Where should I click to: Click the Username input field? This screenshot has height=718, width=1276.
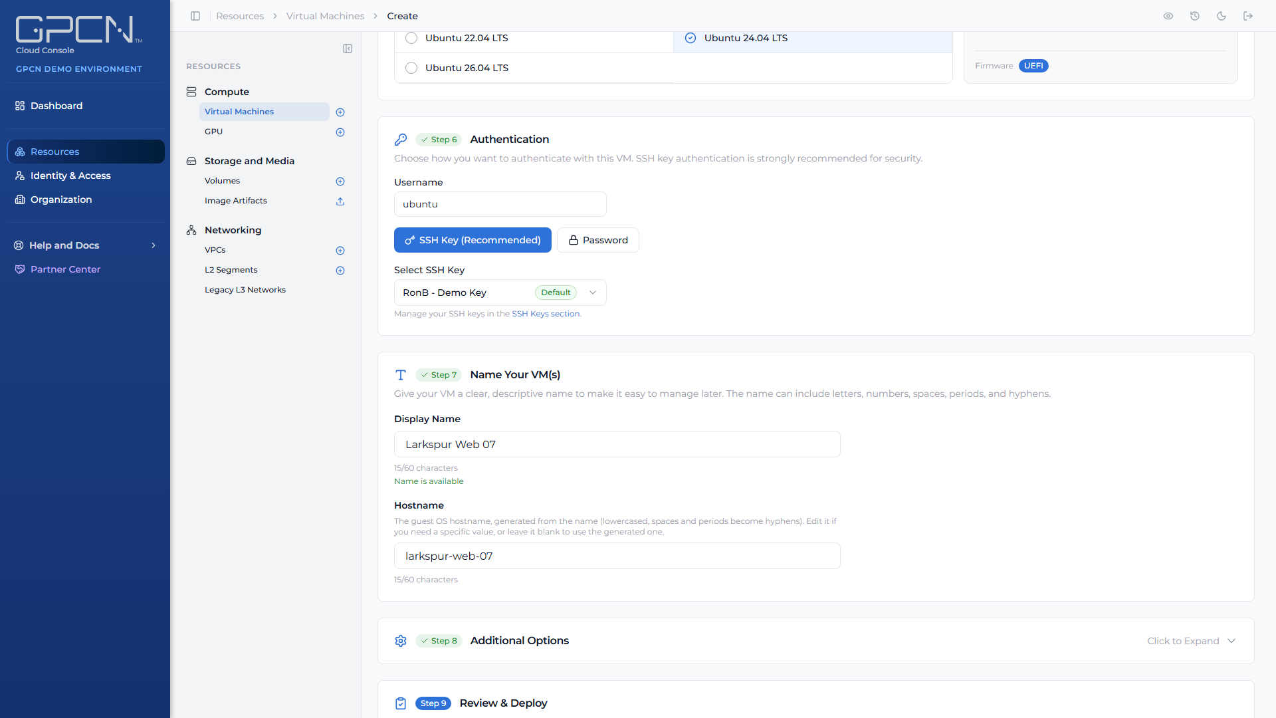pyautogui.click(x=500, y=204)
